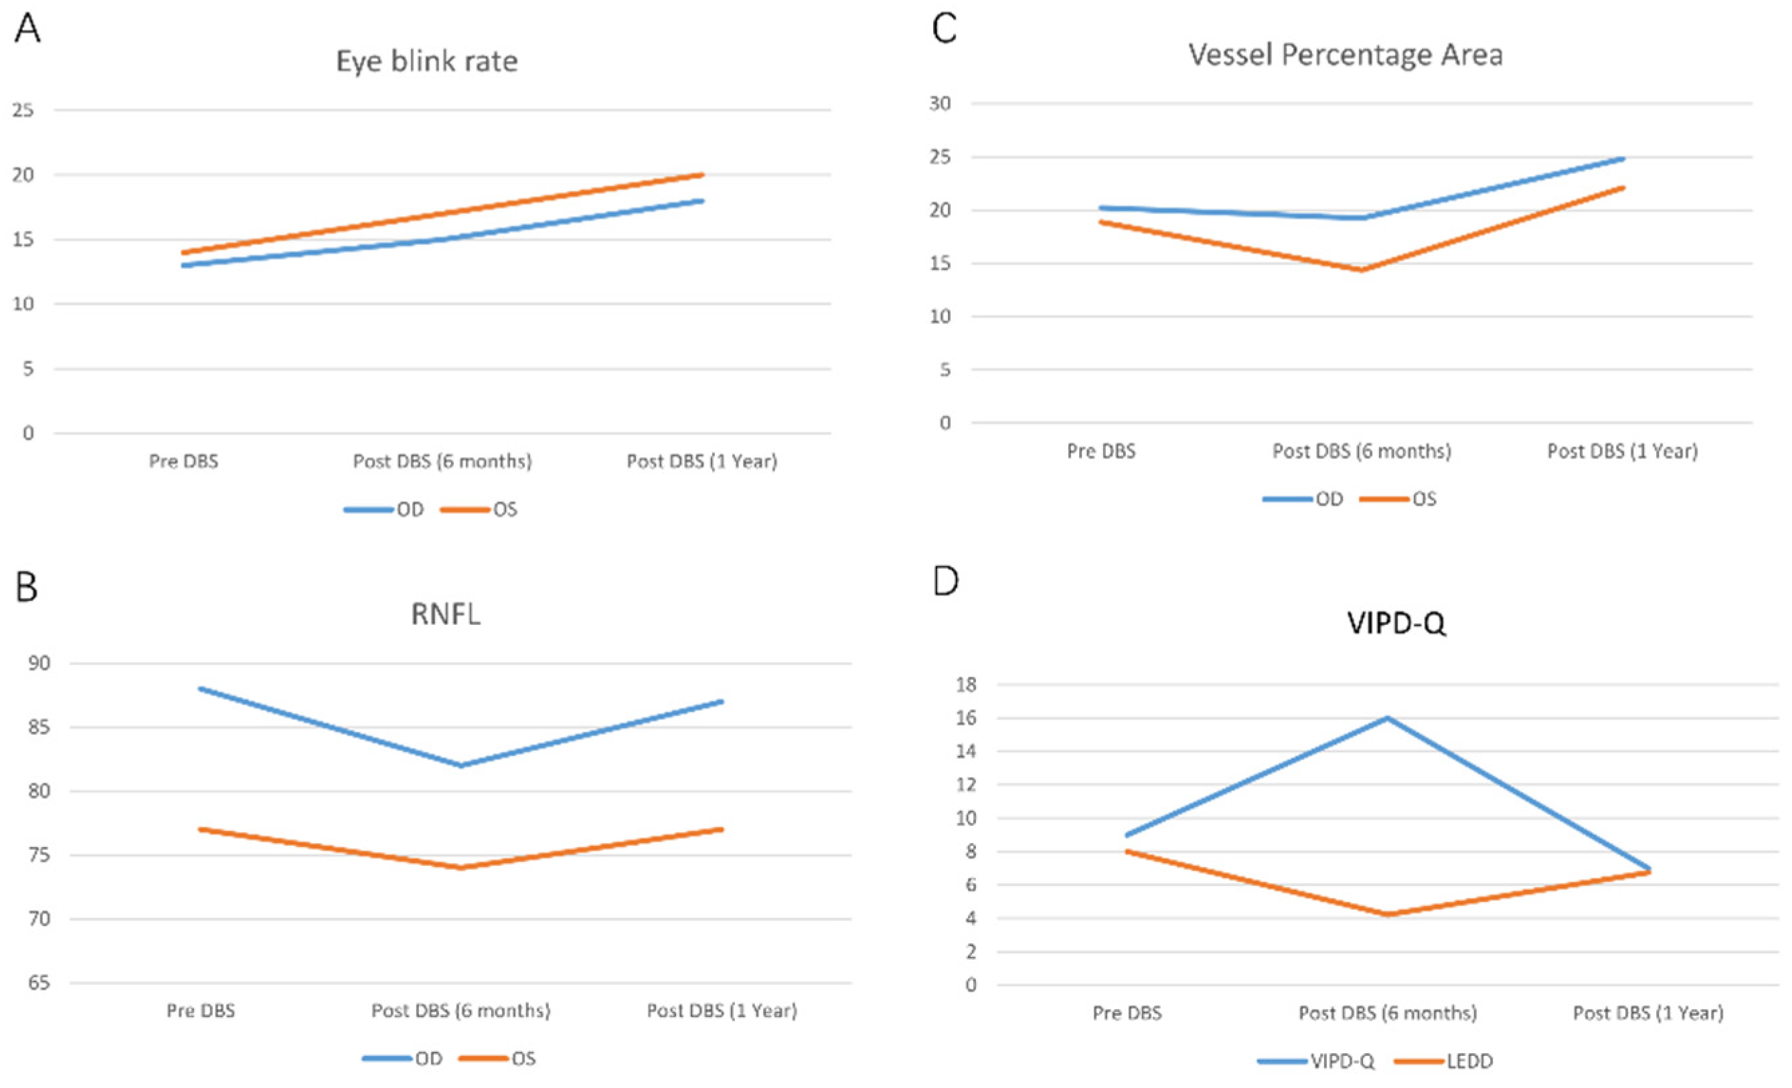Select the blue OD legend swatch under the RNFL chart
1792x1088 pixels.
pos(388,1059)
